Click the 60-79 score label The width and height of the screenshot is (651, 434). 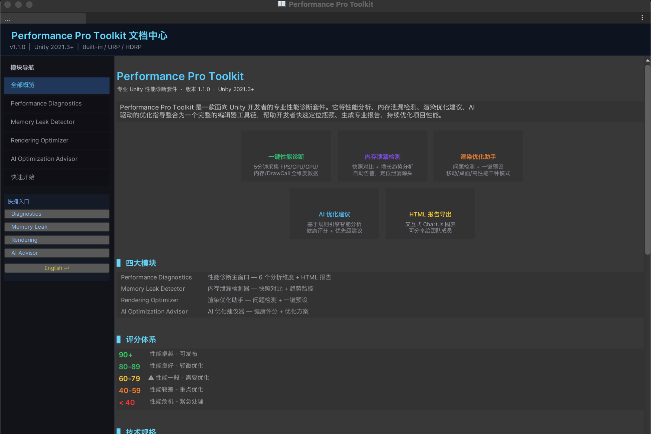point(129,379)
